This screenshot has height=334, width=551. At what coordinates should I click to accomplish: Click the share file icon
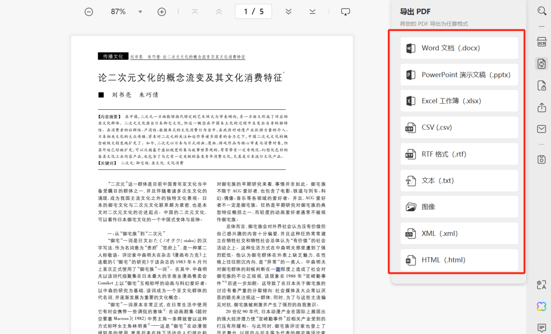541,107
